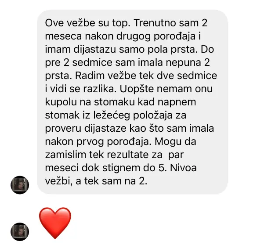257x245 pixels.
Task: Click the red heart emoji message
Action: tap(55, 223)
